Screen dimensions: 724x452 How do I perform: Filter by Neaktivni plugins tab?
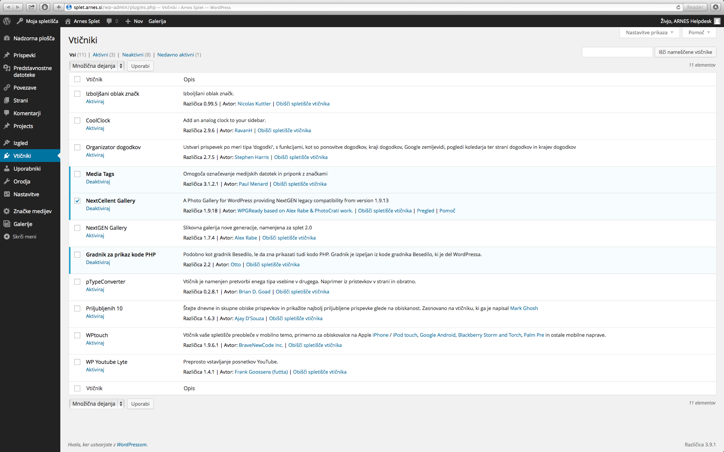[133, 55]
